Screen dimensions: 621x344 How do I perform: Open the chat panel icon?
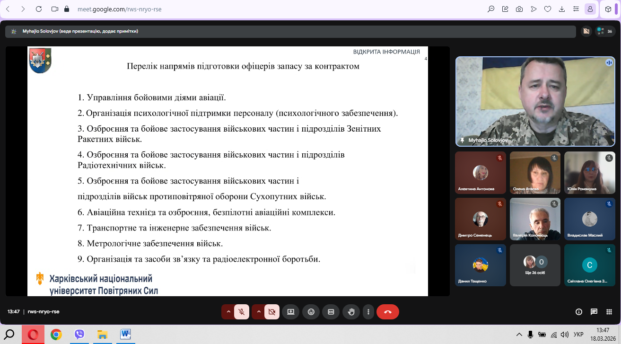pos(594,312)
